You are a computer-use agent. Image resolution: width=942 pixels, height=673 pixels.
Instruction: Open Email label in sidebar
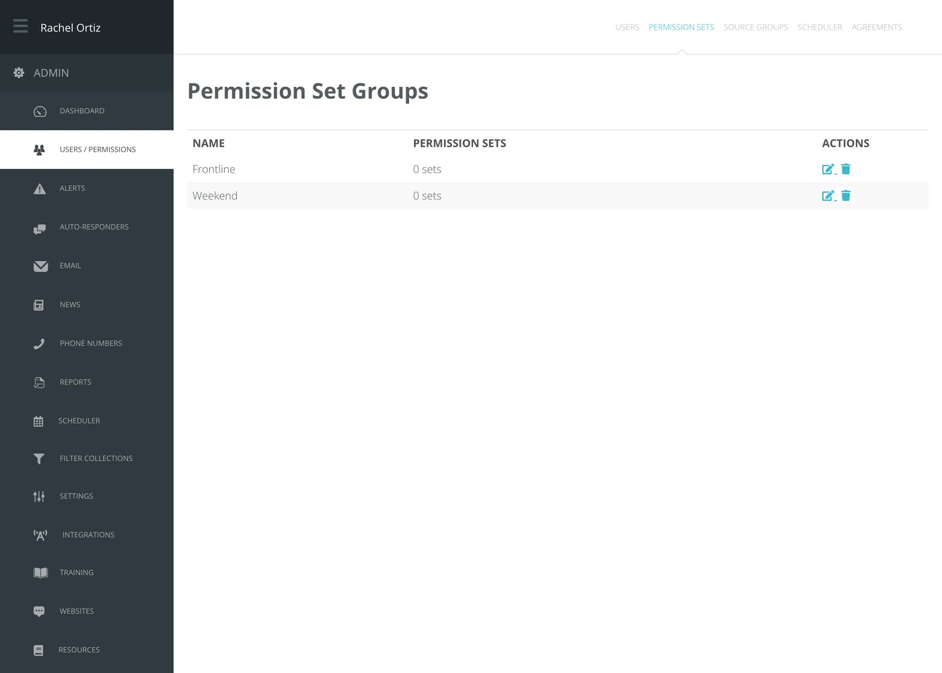click(x=70, y=266)
